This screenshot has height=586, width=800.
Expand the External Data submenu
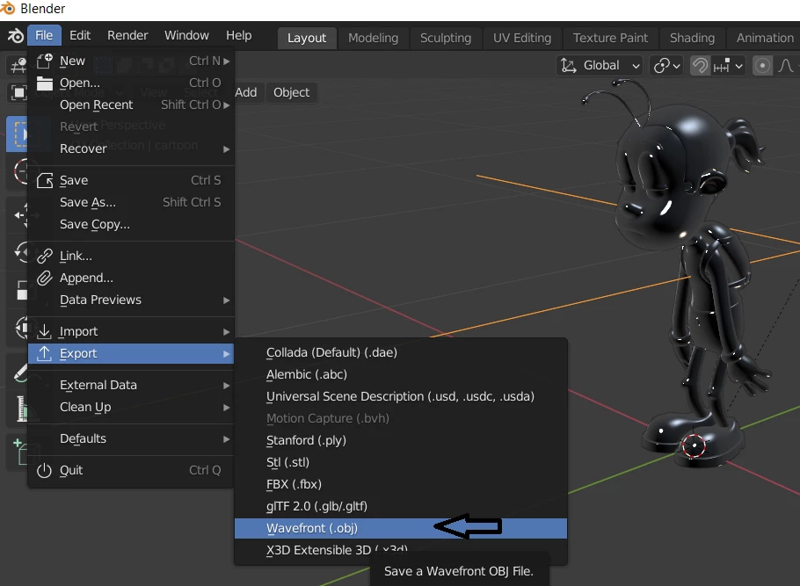[131, 385]
